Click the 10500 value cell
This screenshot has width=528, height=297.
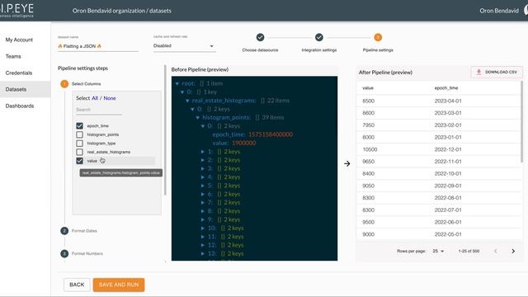[370, 149]
